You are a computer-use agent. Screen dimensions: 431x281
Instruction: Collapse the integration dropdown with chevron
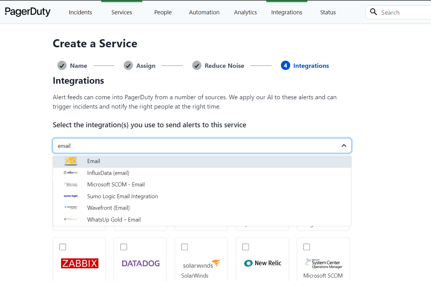pos(344,146)
